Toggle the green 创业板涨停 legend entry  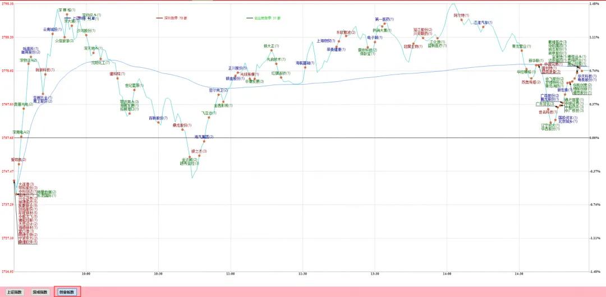tap(264, 18)
